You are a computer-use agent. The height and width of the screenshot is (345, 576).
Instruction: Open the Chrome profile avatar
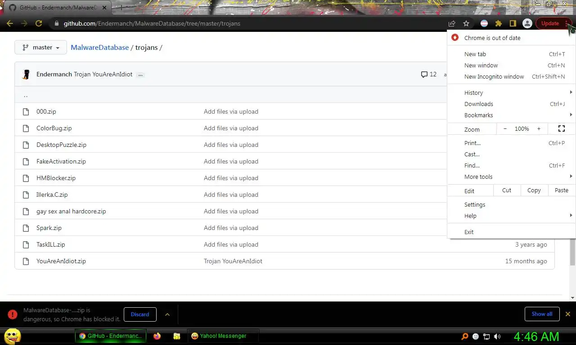(x=527, y=23)
